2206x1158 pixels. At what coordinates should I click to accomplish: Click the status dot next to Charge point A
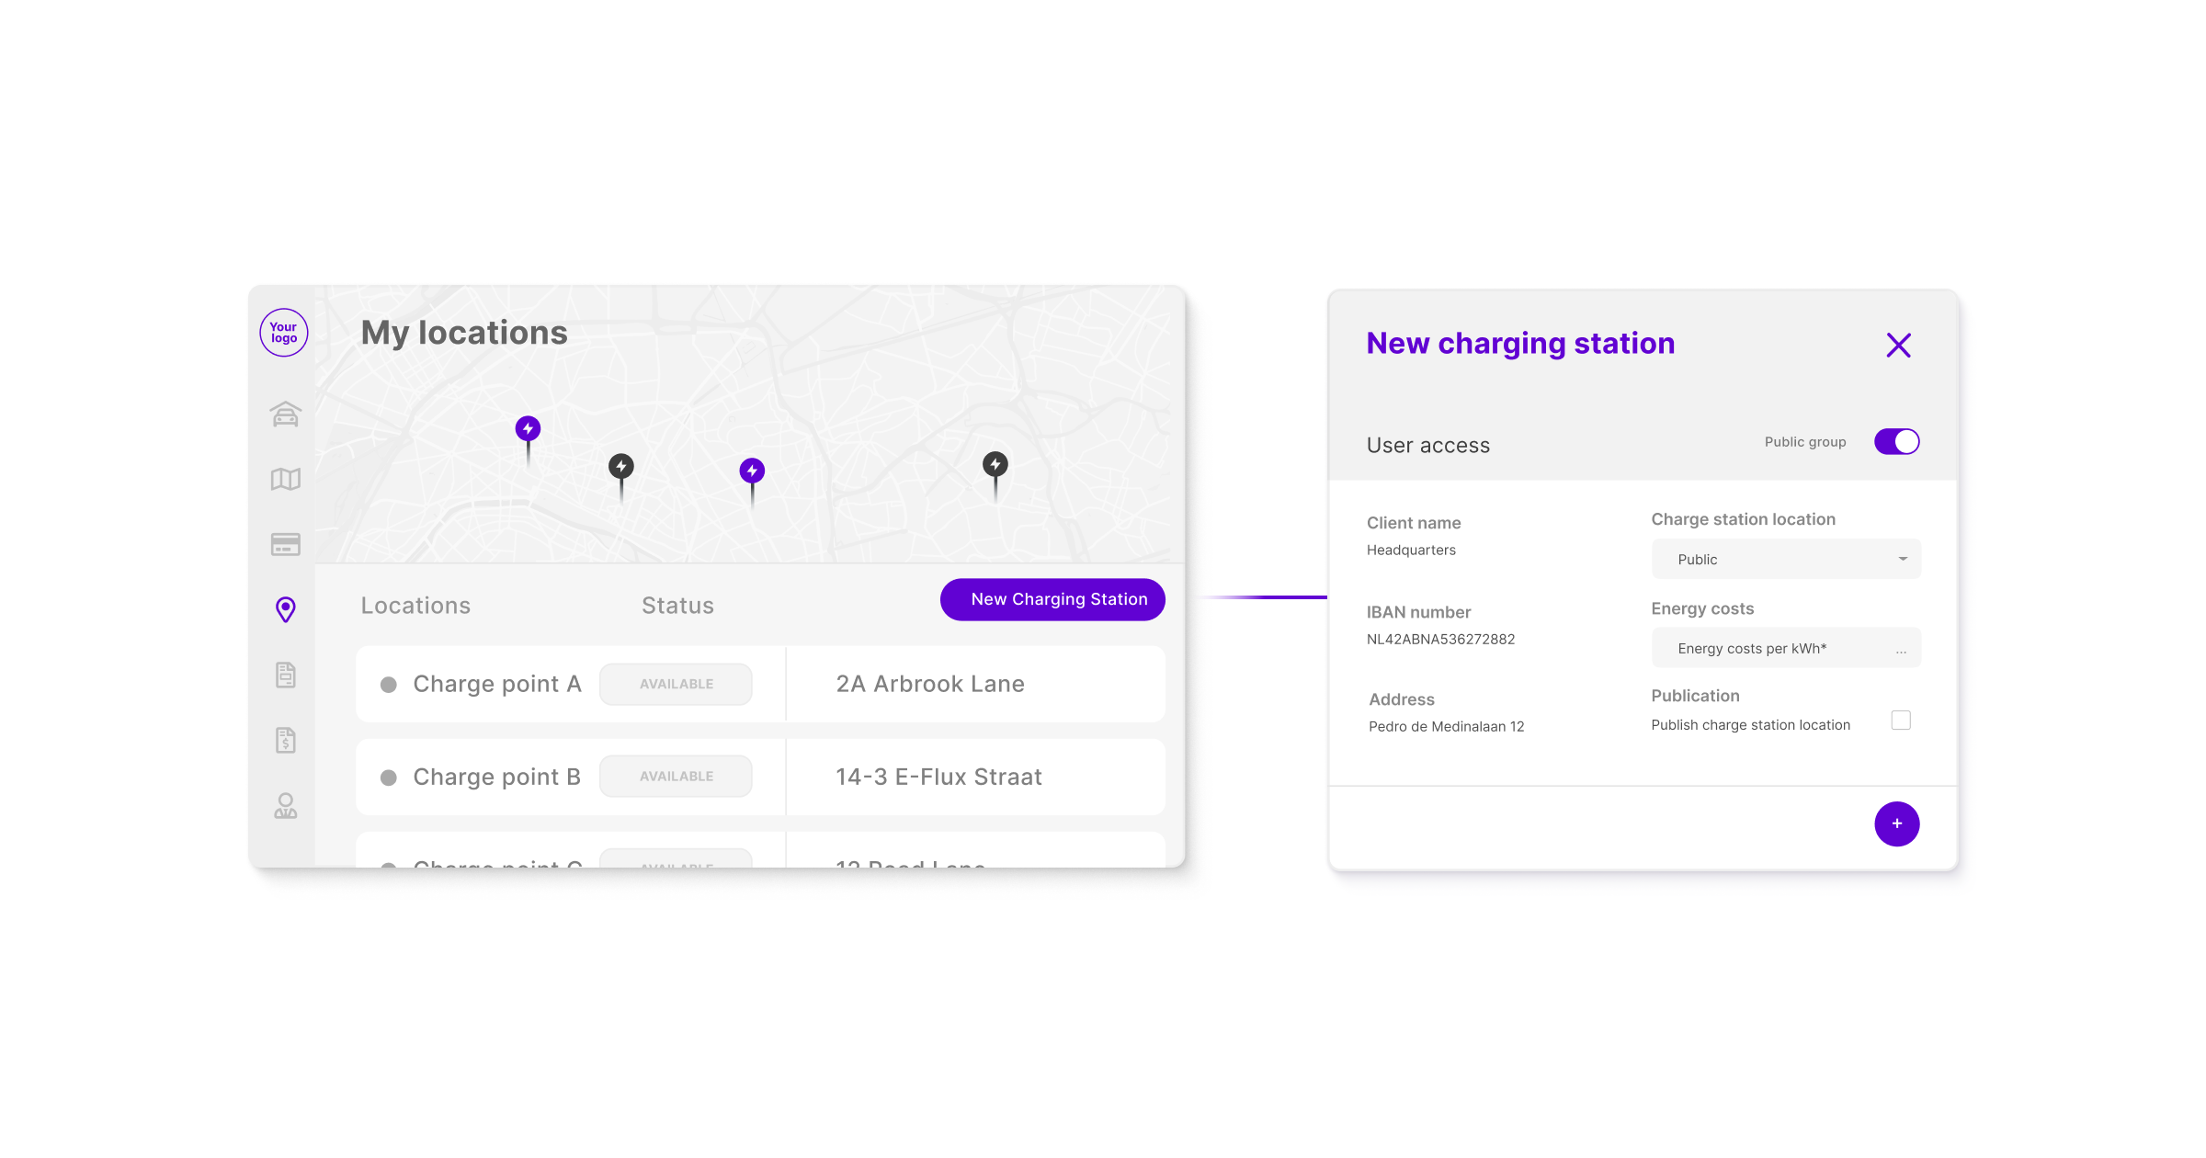tap(390, 684)
